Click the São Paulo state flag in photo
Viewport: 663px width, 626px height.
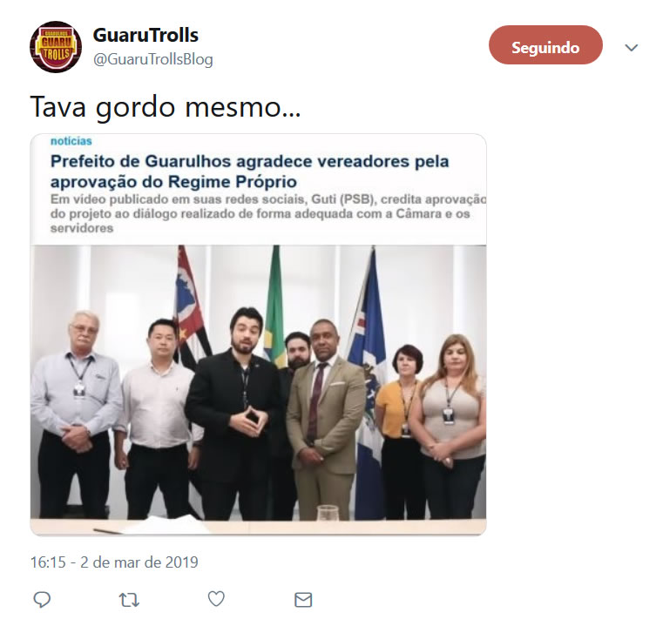[x=191, y=306]
